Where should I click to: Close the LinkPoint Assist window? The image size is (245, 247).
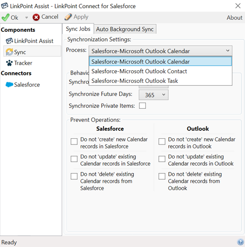238,6
